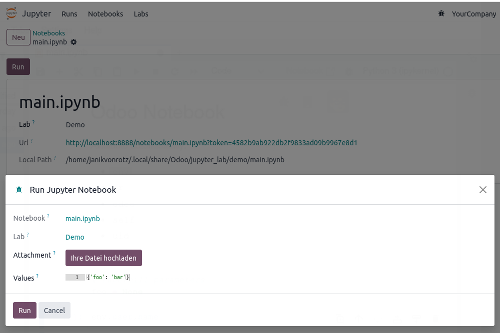Open Demo lab link in dialog

coord(74,237)
